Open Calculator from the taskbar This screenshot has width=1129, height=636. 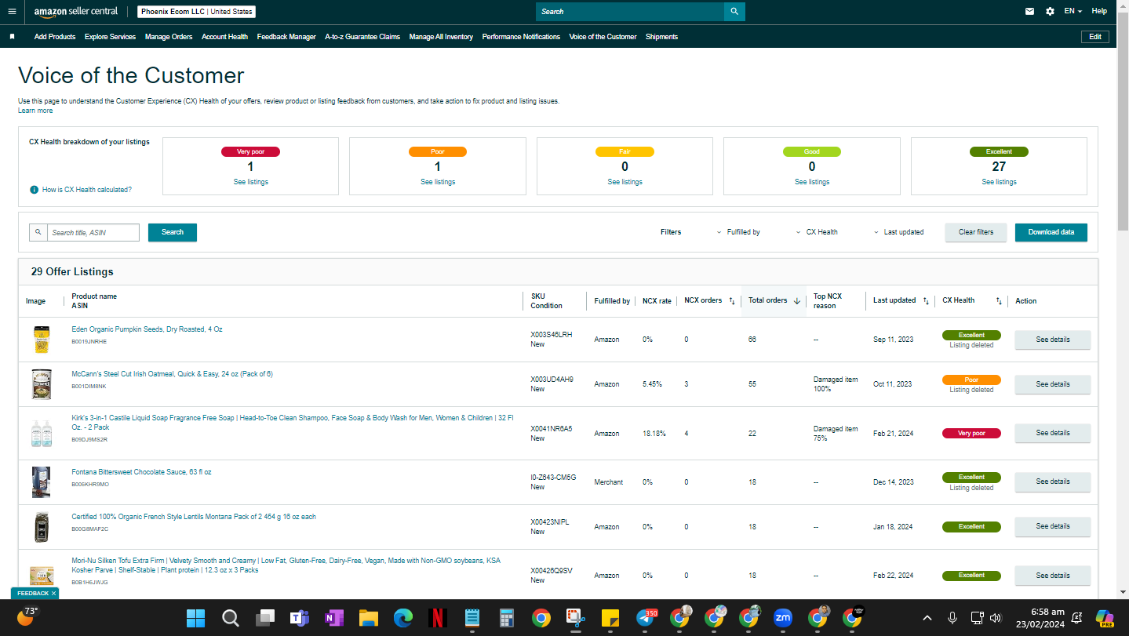pyautogui.click(x=506, y=618)
